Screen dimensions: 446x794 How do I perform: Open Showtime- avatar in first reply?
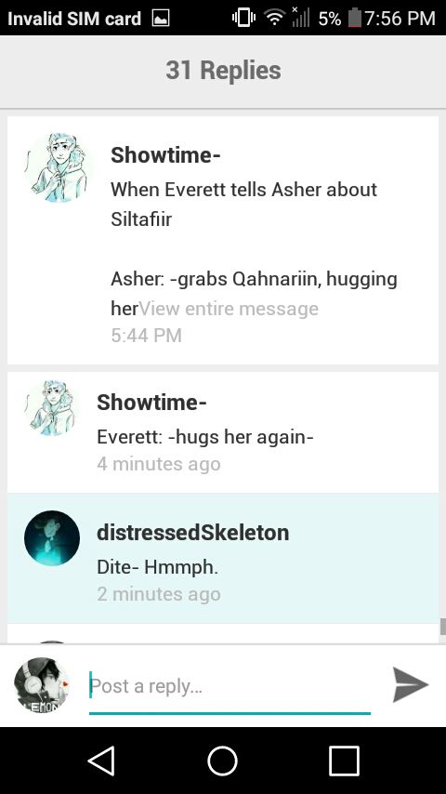59,167
